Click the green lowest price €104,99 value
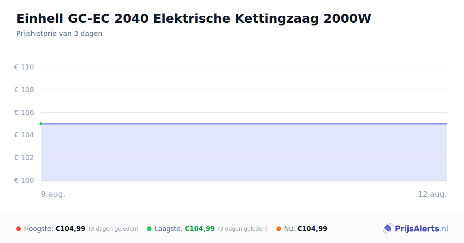 point(200,229)
